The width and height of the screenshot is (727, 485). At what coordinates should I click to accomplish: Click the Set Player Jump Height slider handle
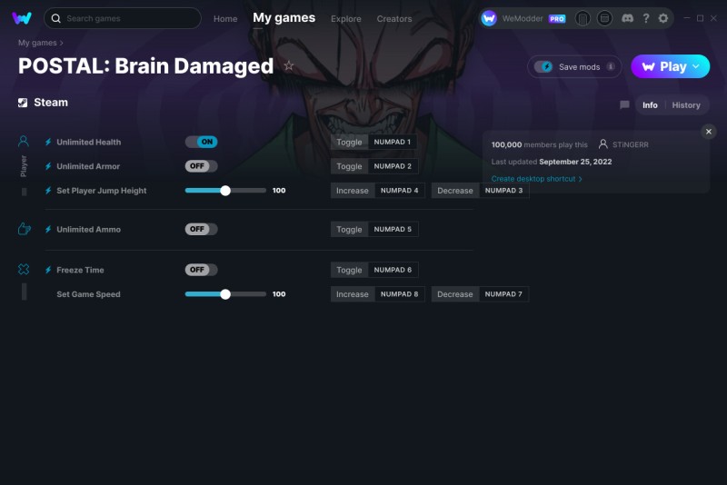[225, 191]
